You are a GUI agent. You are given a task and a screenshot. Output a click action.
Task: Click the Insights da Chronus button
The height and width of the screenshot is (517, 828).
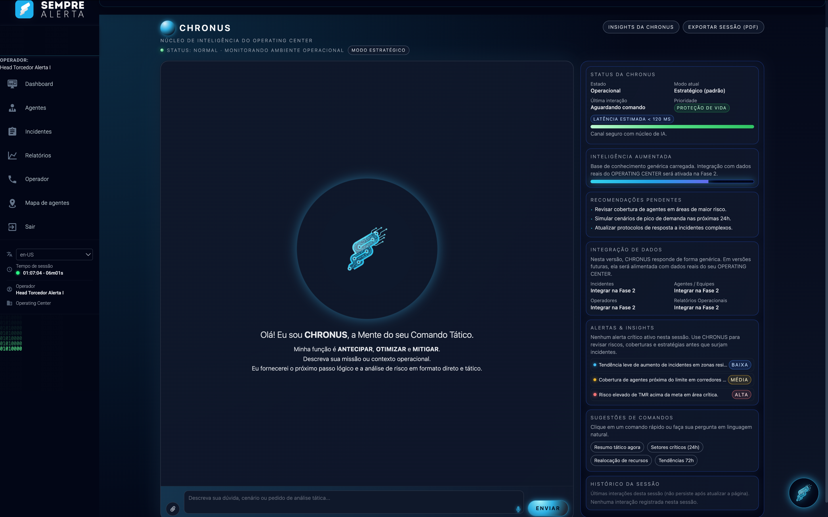641,27
